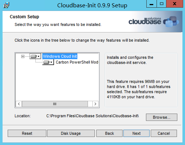The image size is (185, 145).
Task: Click the install location path text
Action: point(93,116)
